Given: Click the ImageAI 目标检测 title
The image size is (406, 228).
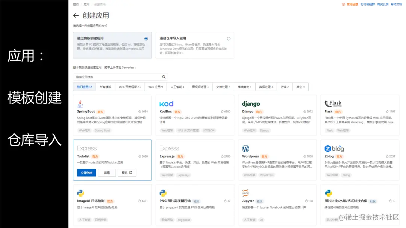Looking at the screenshot, I should click(x=91, y=201).
